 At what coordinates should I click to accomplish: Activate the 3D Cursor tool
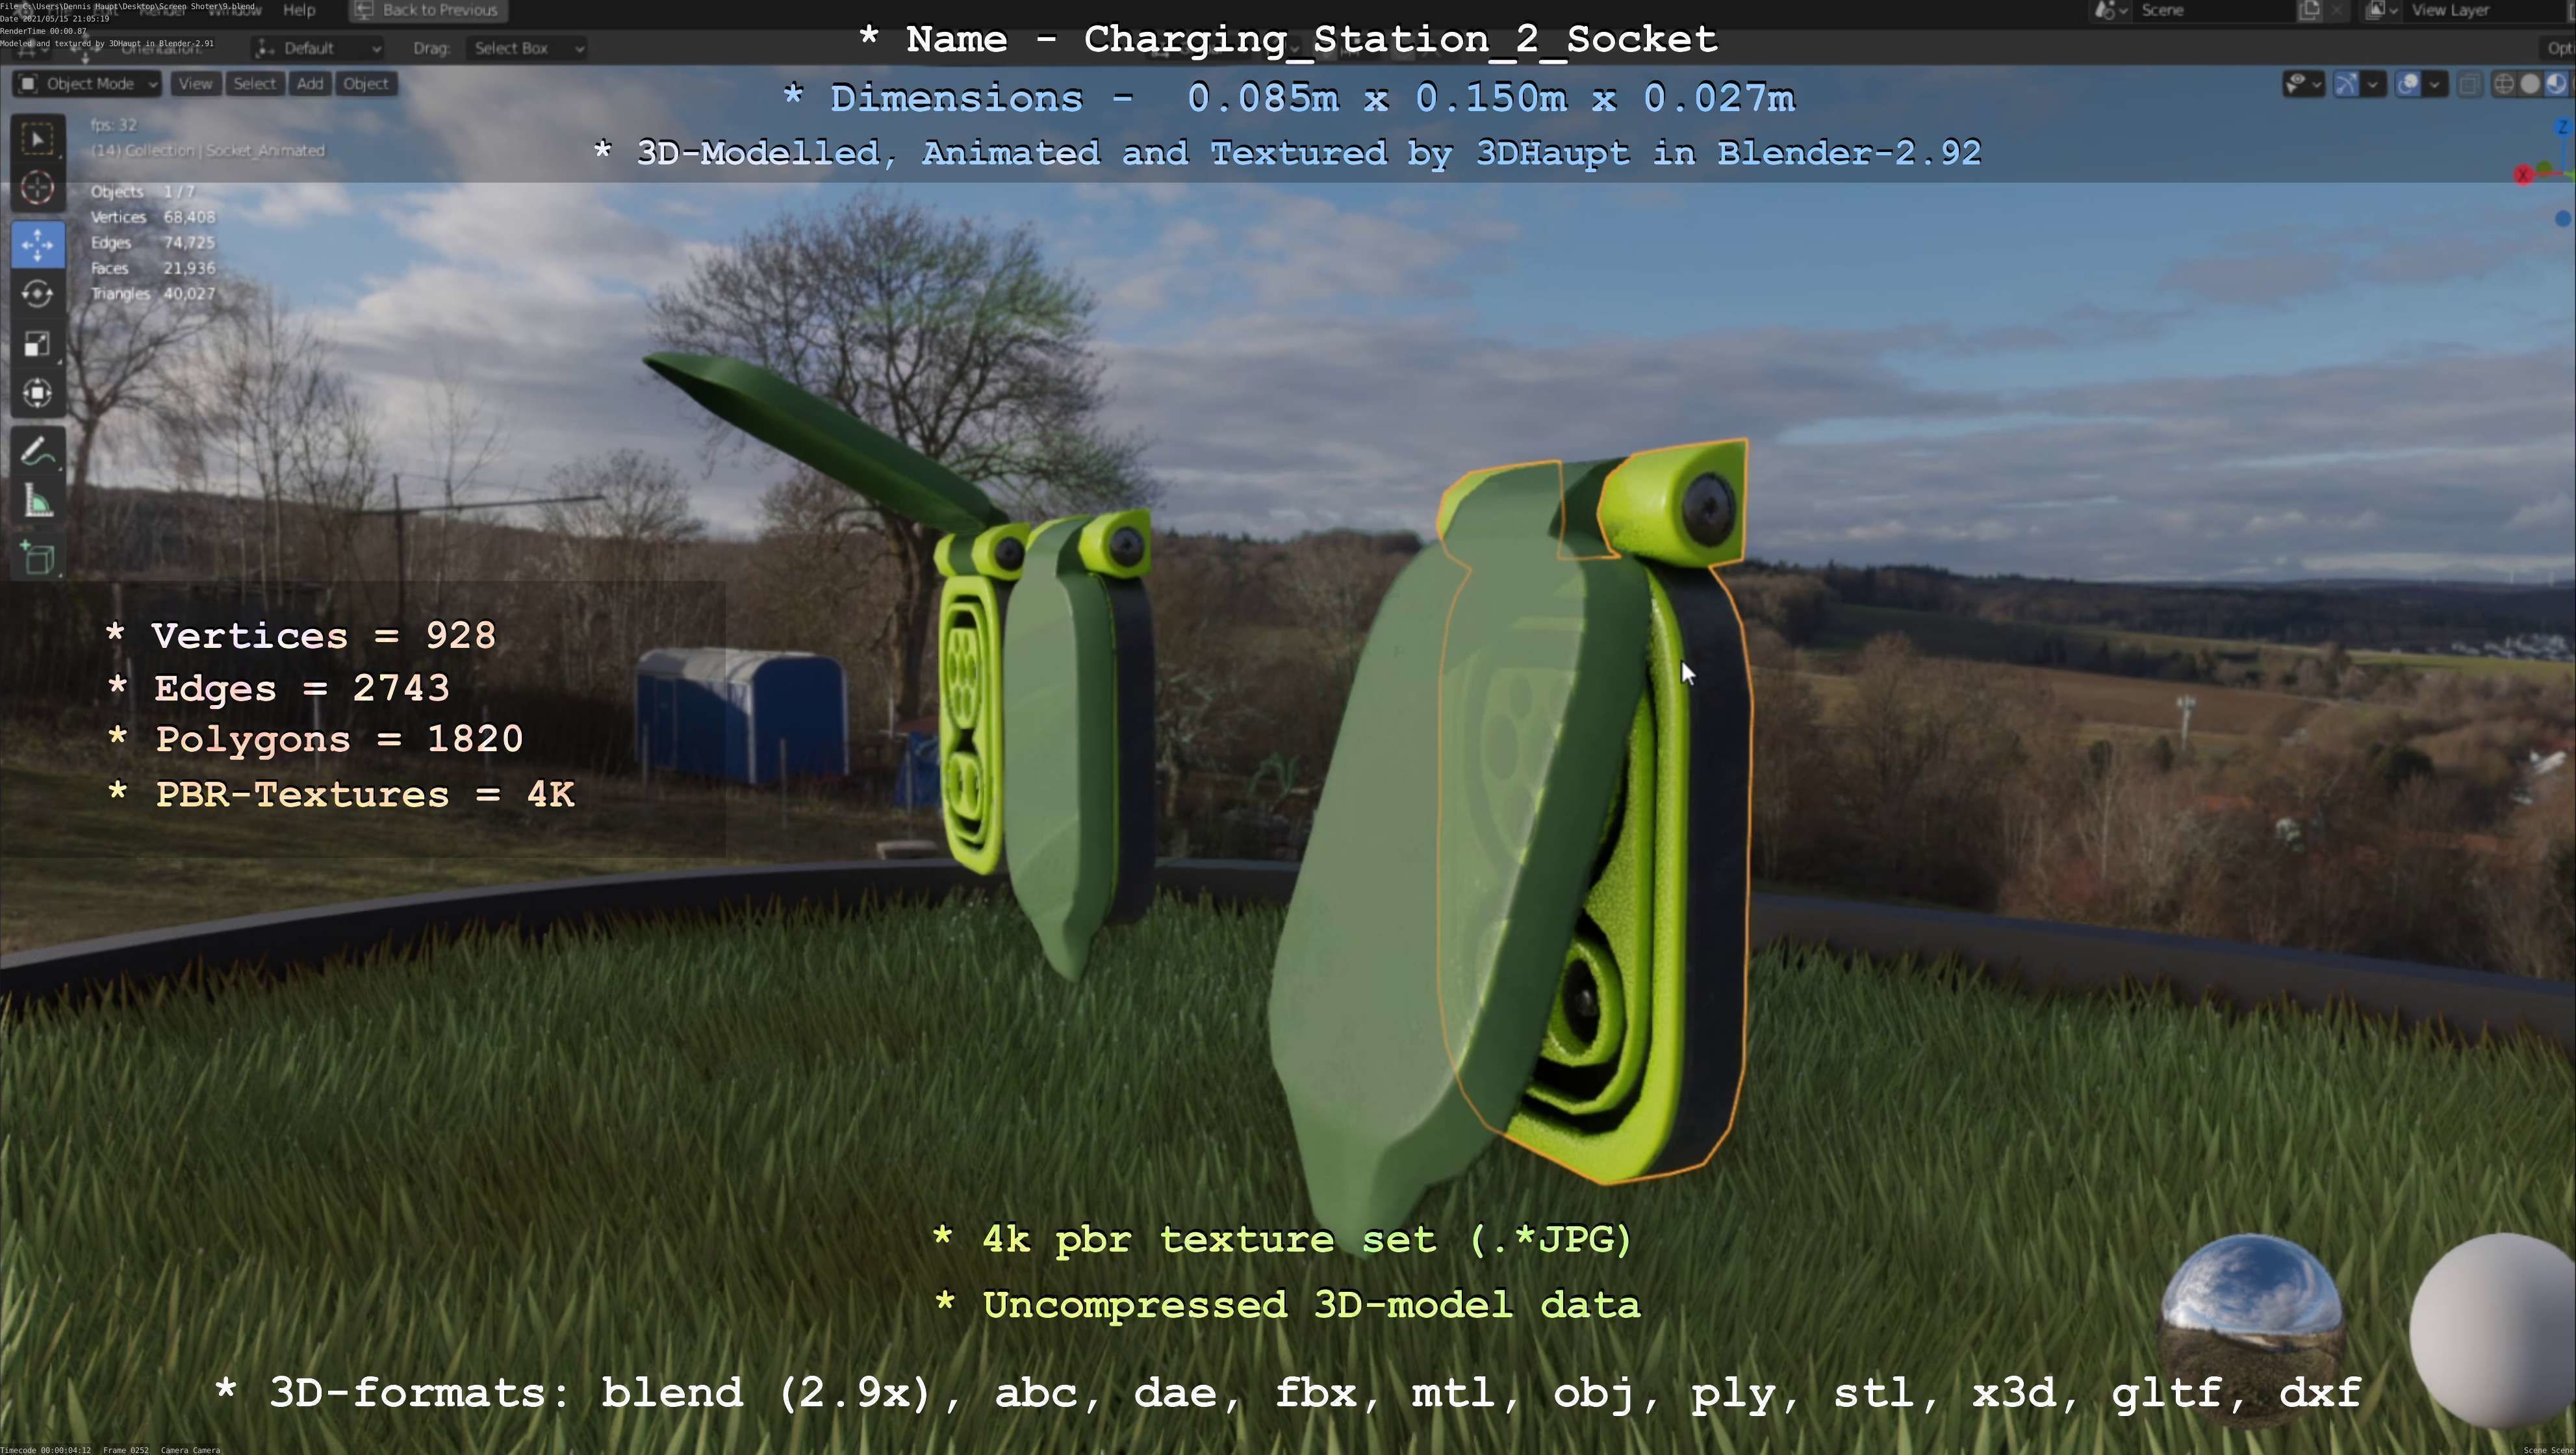(38, 188)
